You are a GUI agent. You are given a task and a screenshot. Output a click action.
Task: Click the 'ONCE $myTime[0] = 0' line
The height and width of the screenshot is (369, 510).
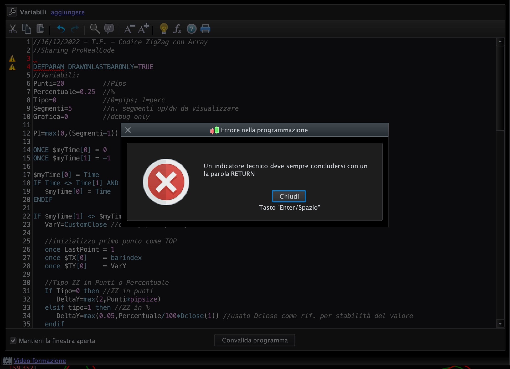click(70, 150)
